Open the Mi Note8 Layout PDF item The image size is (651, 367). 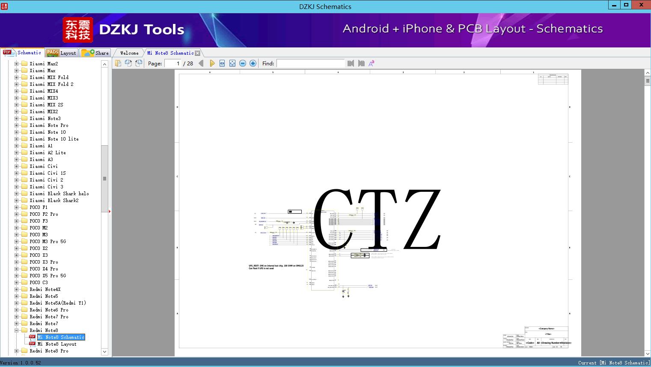click(57, 344)
